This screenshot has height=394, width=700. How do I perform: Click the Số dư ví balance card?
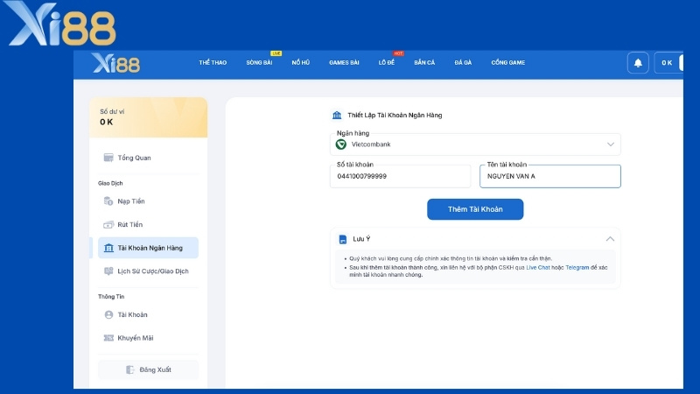click(x=148, y=117)
